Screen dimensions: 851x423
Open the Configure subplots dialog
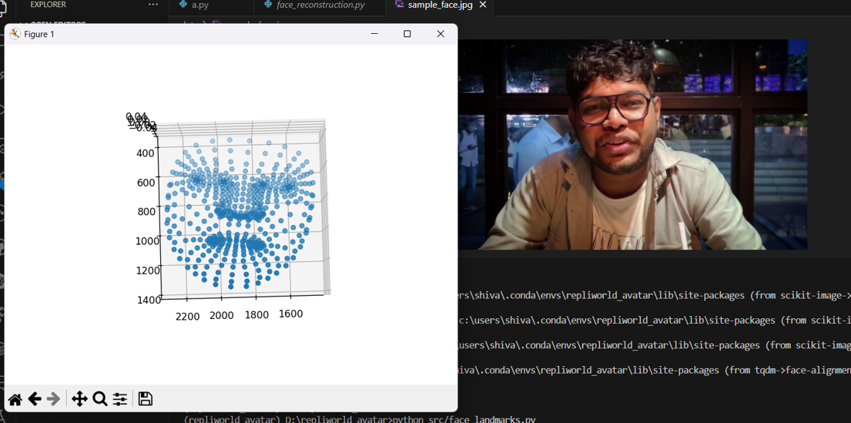coord(120,399)
